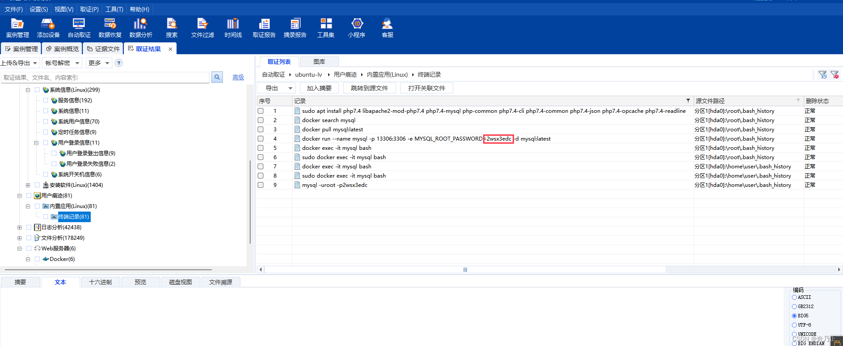Click the 搜索 toolbar icon
The height and width of the screenshot is (346, 843).
tap(172, 28)
